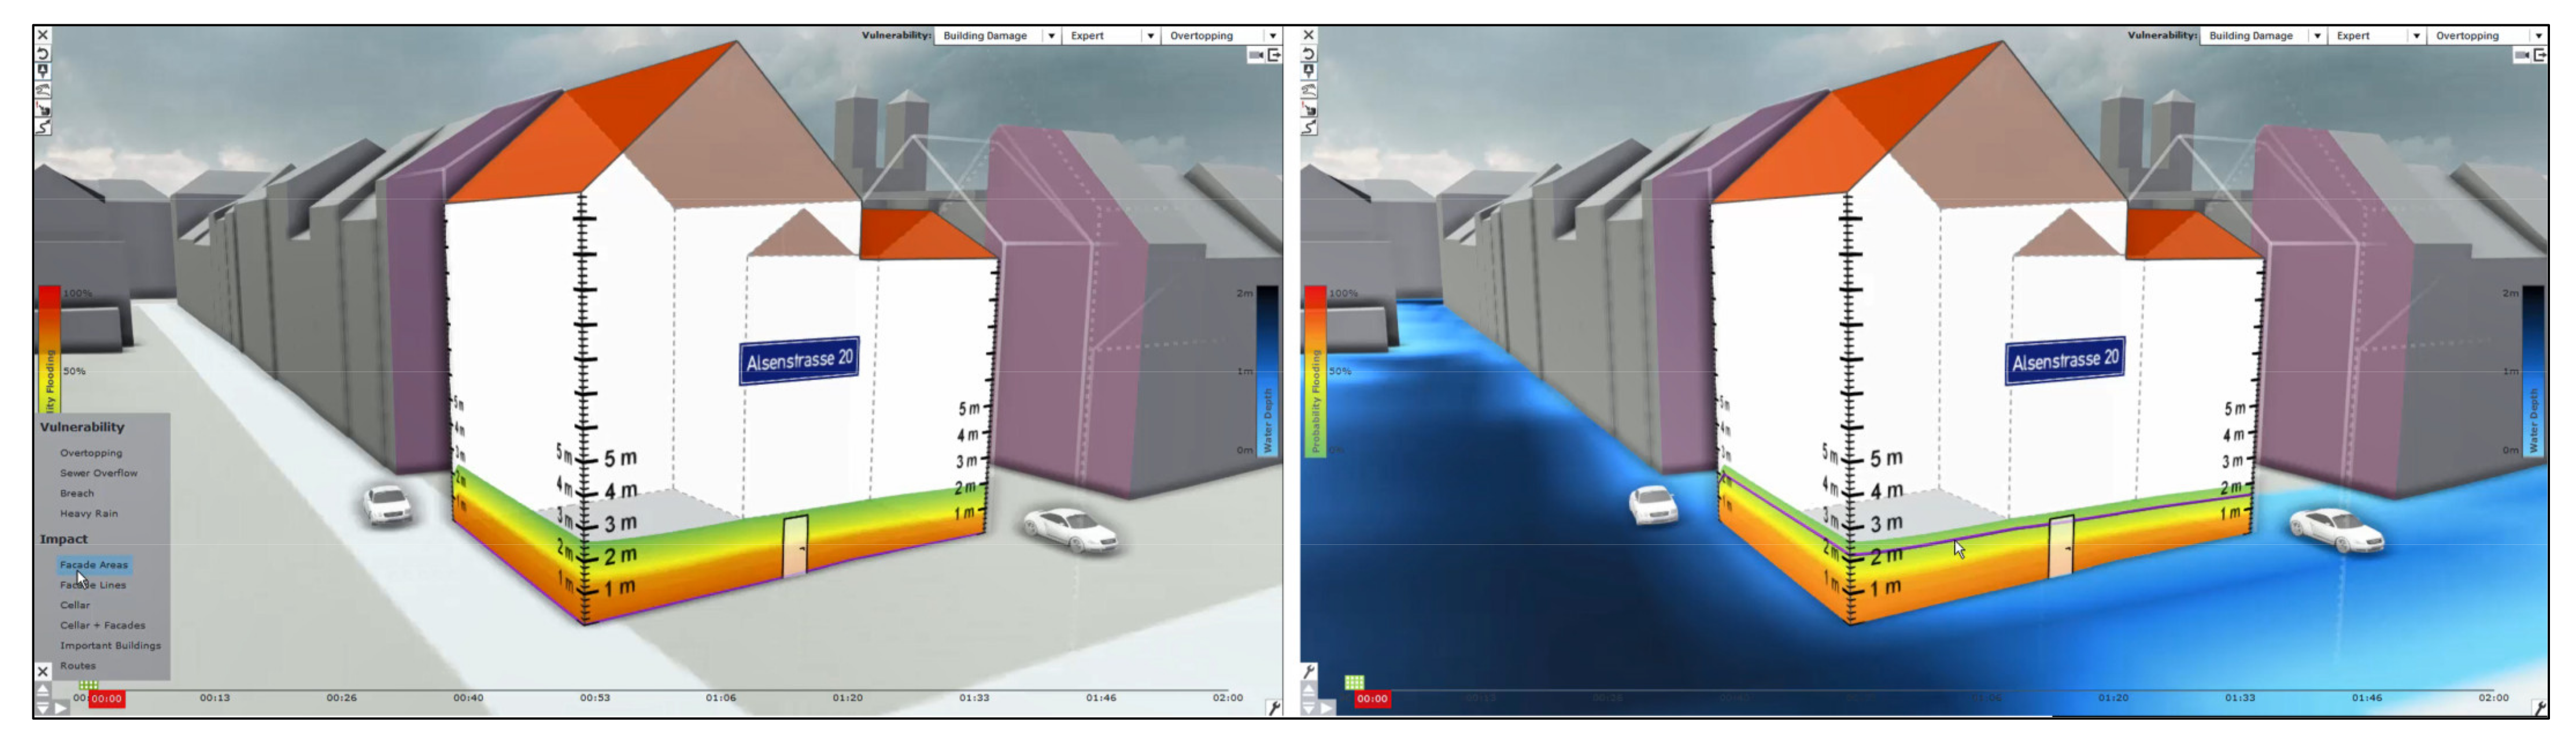Click the Alsenstrasse 20 sign in left view
Viewport: 2576px width, 750px height.
pos(799,361)
